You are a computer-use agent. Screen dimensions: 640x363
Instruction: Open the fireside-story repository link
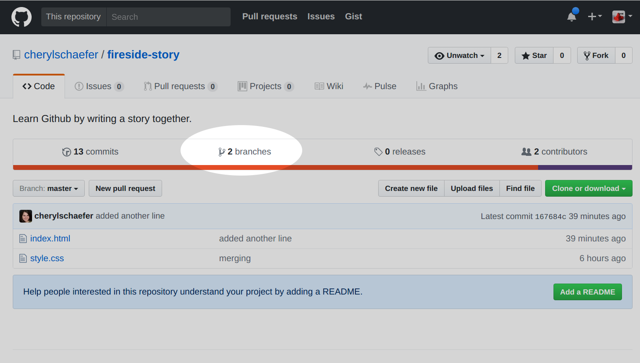[x=143, y=54]
